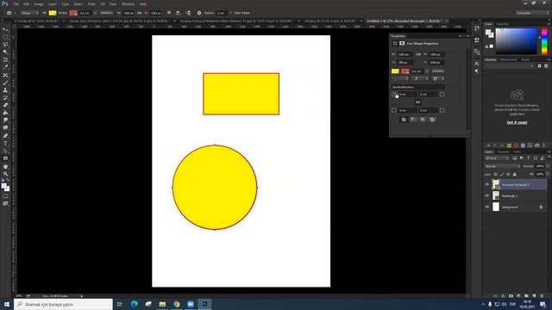The height and width of the screenshot is (310, 552).
Task: Open the Window menu
Action: [129, 3]
